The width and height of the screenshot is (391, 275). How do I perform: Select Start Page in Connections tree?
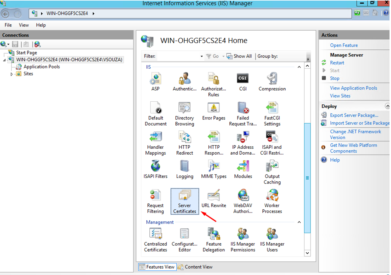tap(26, 53)
